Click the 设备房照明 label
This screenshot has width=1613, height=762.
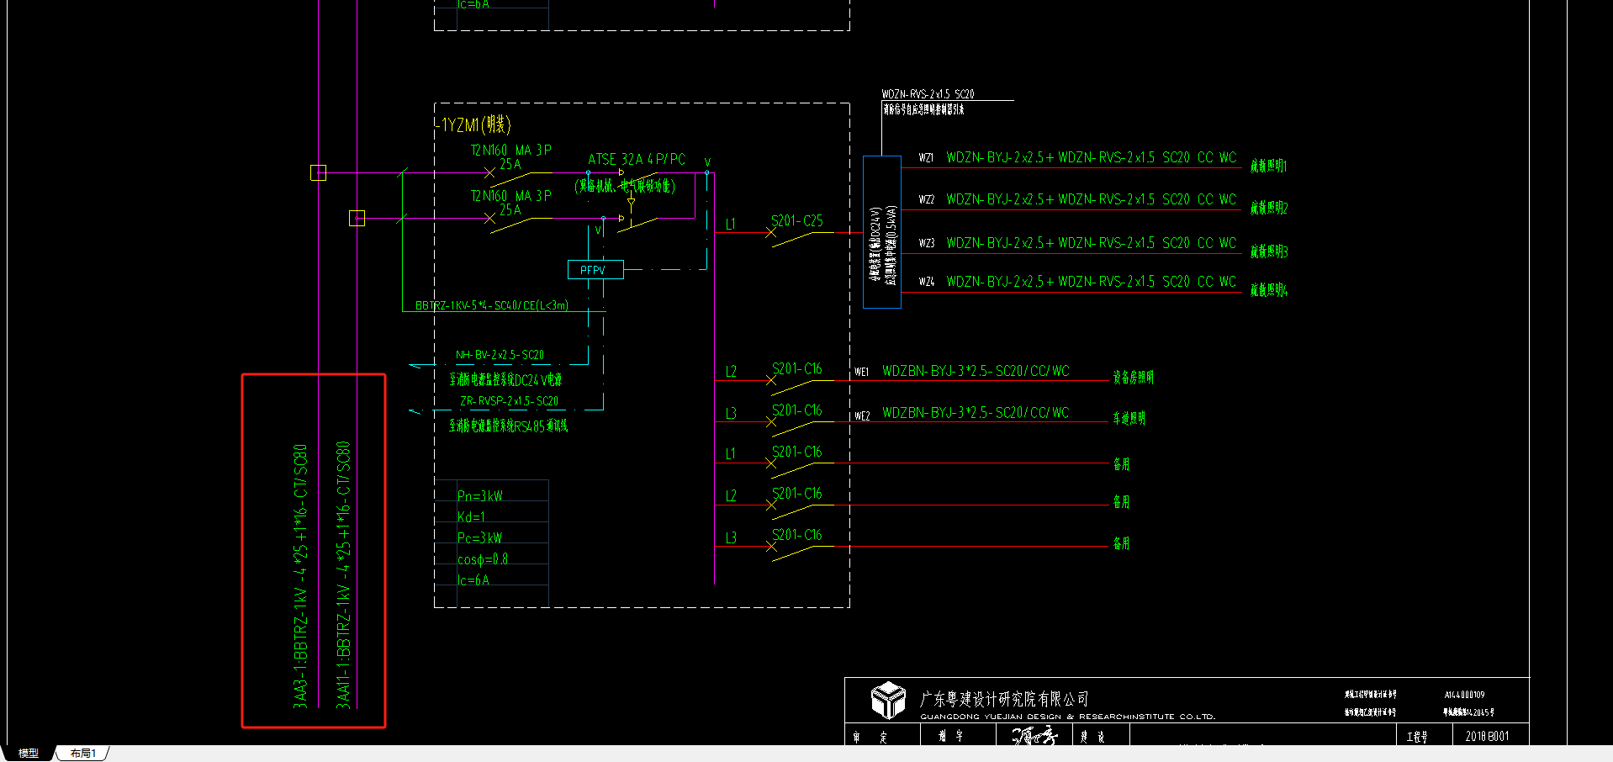tap(1133, 378)
